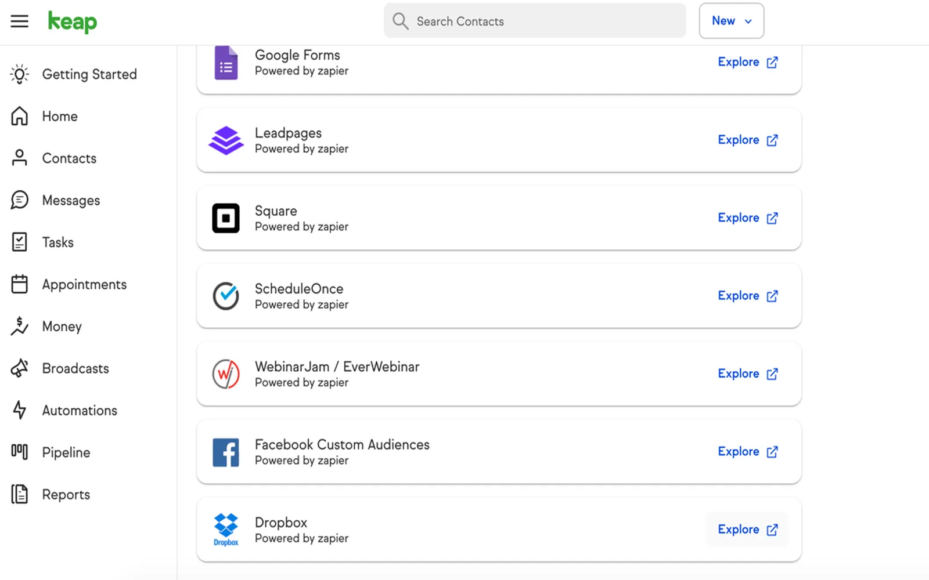The width and height of the screenshot is (929, 580).
Task: Open the Money section
Action: [62, 327]
